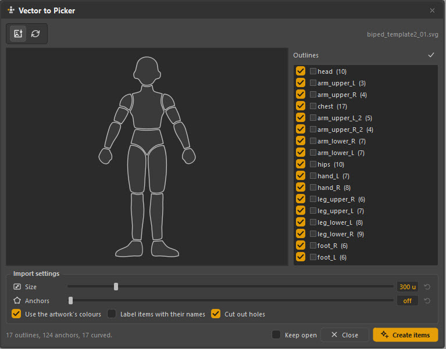The image size is (446, 349).
Task: Click the Close button
Action: click(x=345, y=335)
